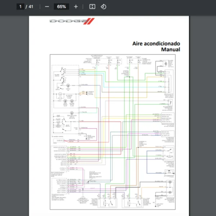Rotate the document counterclockwise
The height and width of the screenshot is (216, 216).
pyautogui.click(x=103, y=6)
